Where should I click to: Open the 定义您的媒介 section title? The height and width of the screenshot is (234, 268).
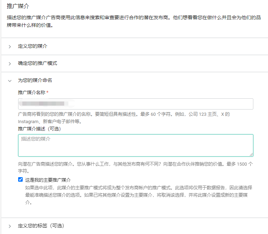pyautogui.click(x=32, y=46)
